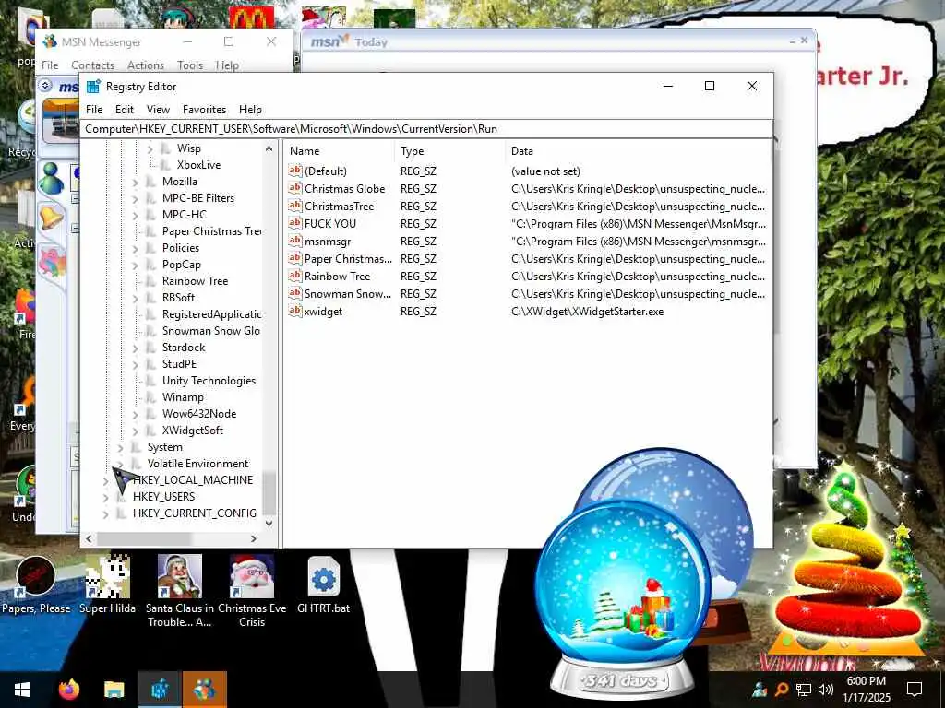Viewport: 945px width, 708px height.
Task: Open the Tools menu in MSN Messenger
Action: [x=190, y=65]
